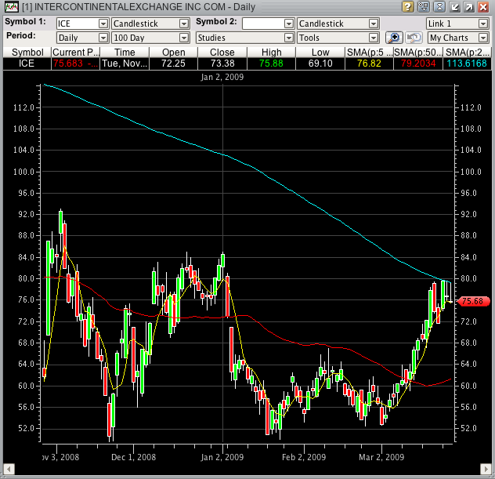Shrink window with down-left arrow icon
The image size is (495, 479).
click(x=453, y=7)
